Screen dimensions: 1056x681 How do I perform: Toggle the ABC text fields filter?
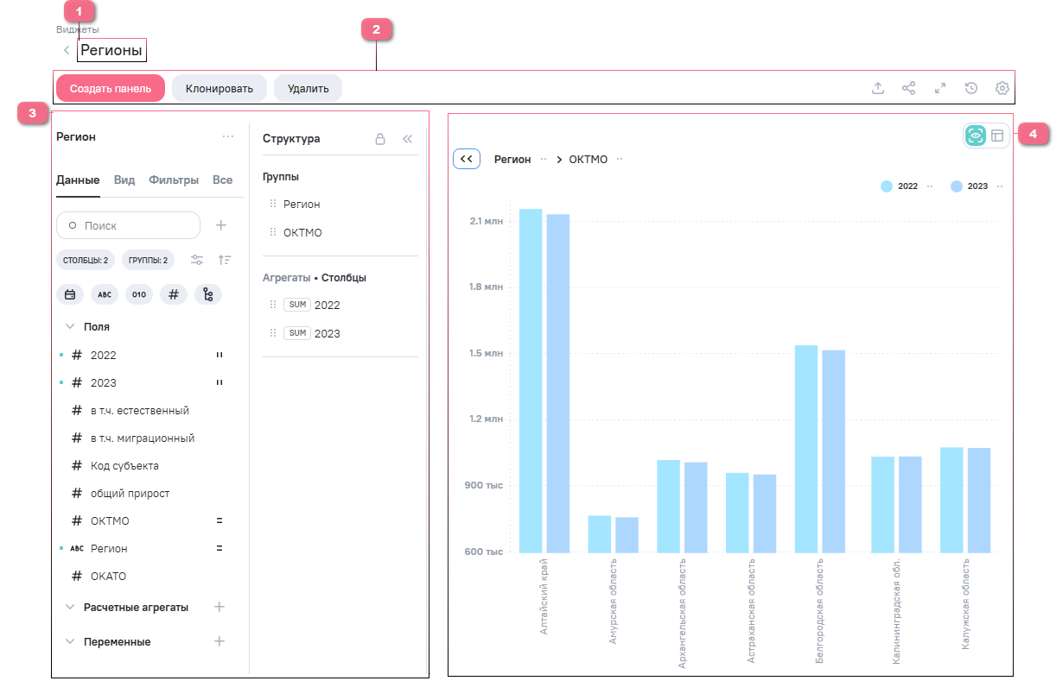[x=105, y=294]
